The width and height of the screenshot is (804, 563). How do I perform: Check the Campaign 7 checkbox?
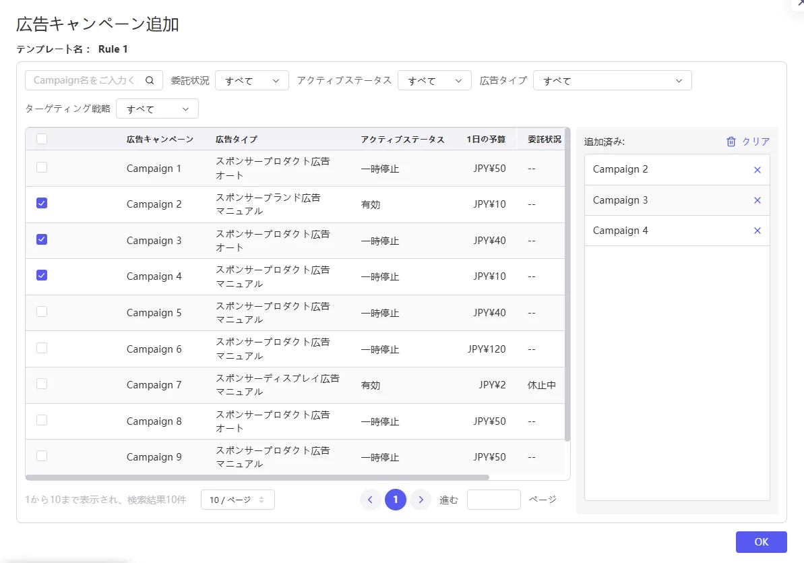(x=42, y=384)
